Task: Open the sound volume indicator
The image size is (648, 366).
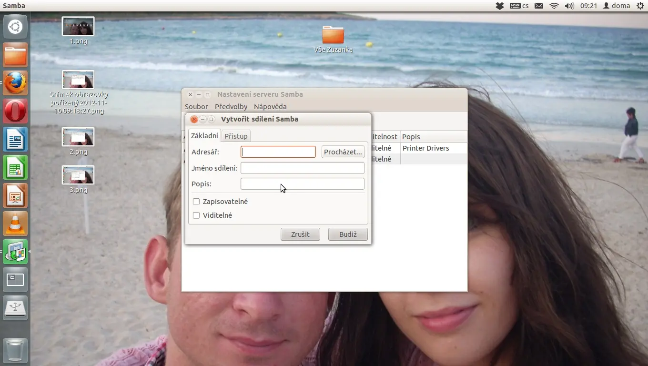Action: click(569, 6)
